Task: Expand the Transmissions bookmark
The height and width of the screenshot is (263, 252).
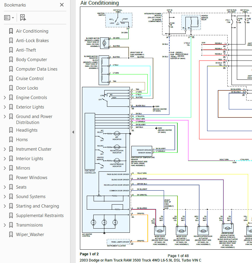Action: (5, 225)
